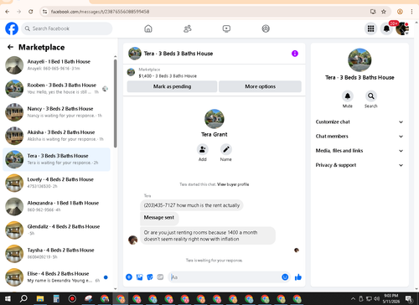Click the browser address bar URL
The height and width of the screenshot is (305, 419).
(100, 12)
